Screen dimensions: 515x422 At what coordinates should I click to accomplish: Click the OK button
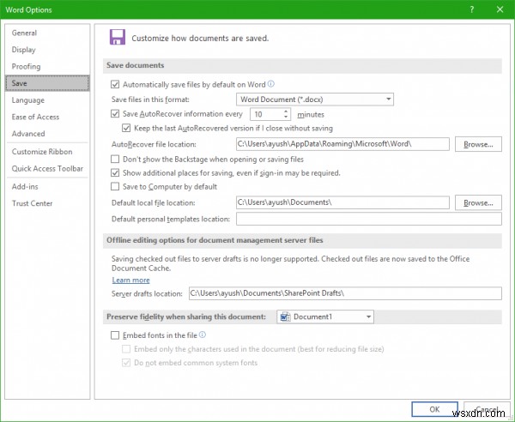pyautogui.click(x=434, y=409)
